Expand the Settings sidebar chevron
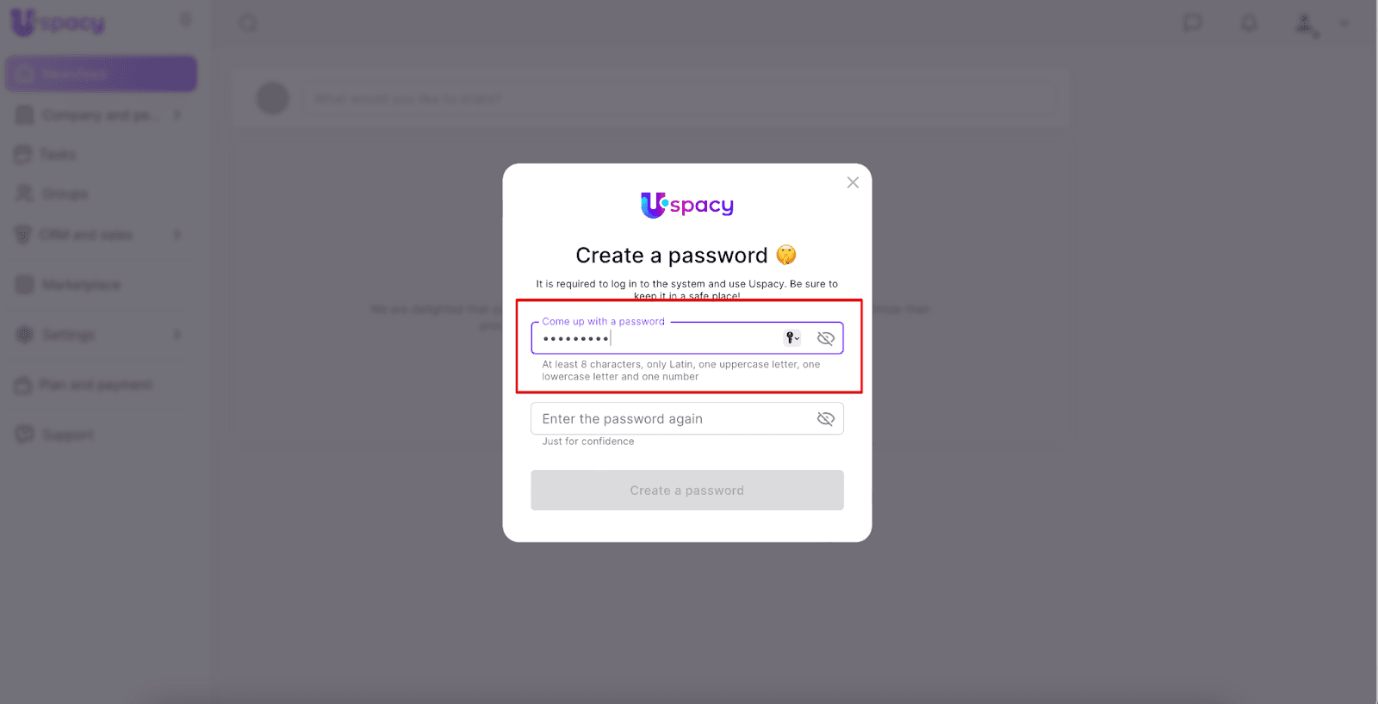The image size is (1378, 704). (x=177, y=334)
